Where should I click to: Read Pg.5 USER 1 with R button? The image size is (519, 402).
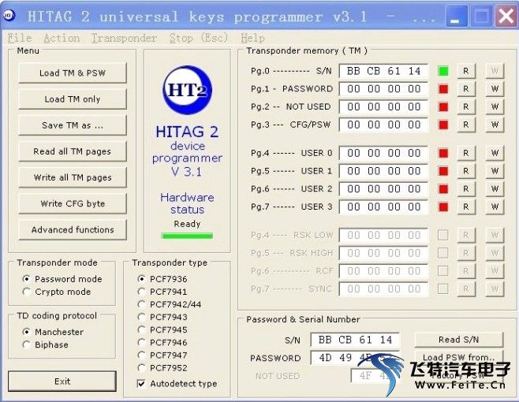click(465, 171)
